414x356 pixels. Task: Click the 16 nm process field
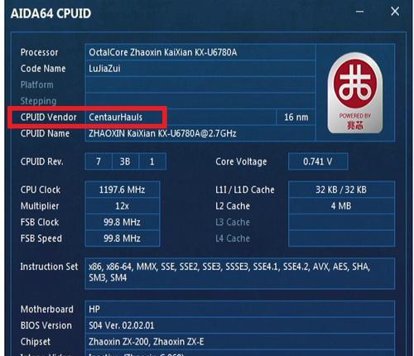(296, 118)
